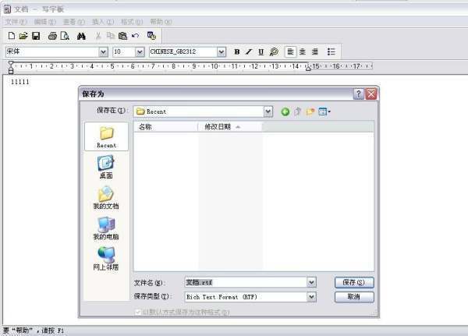This screenshot has width=468, height=336.
Task: Click the Insert date/time icon
Action: coord(151,36)
